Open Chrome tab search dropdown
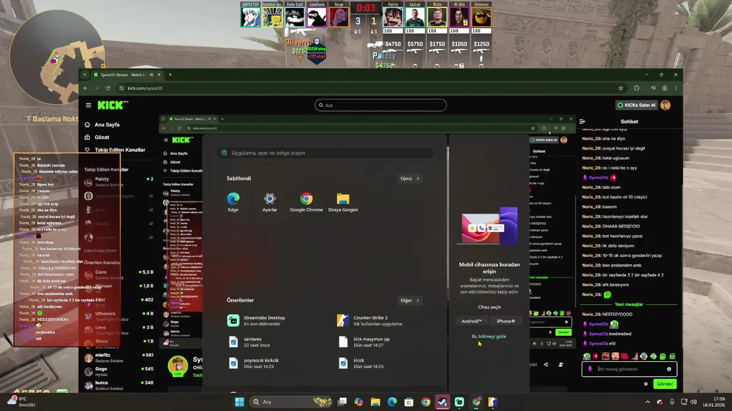Viewport: 732px width, 411px height. click(85, 74)
